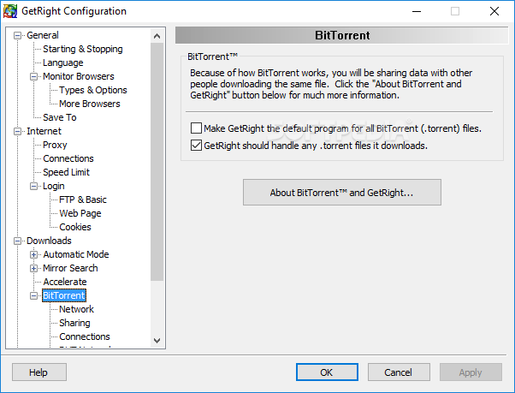Open the Cookies settings
Screen dimensions: 515x393
[75, 227]
